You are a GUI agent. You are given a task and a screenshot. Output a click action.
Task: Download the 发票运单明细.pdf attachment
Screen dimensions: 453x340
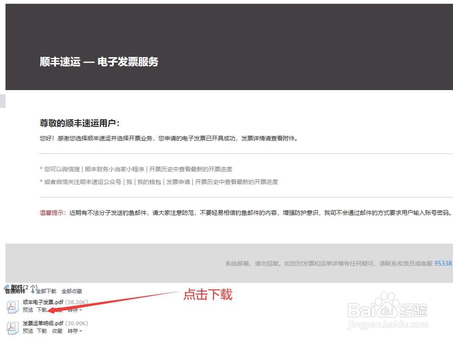tap(42, 331)
